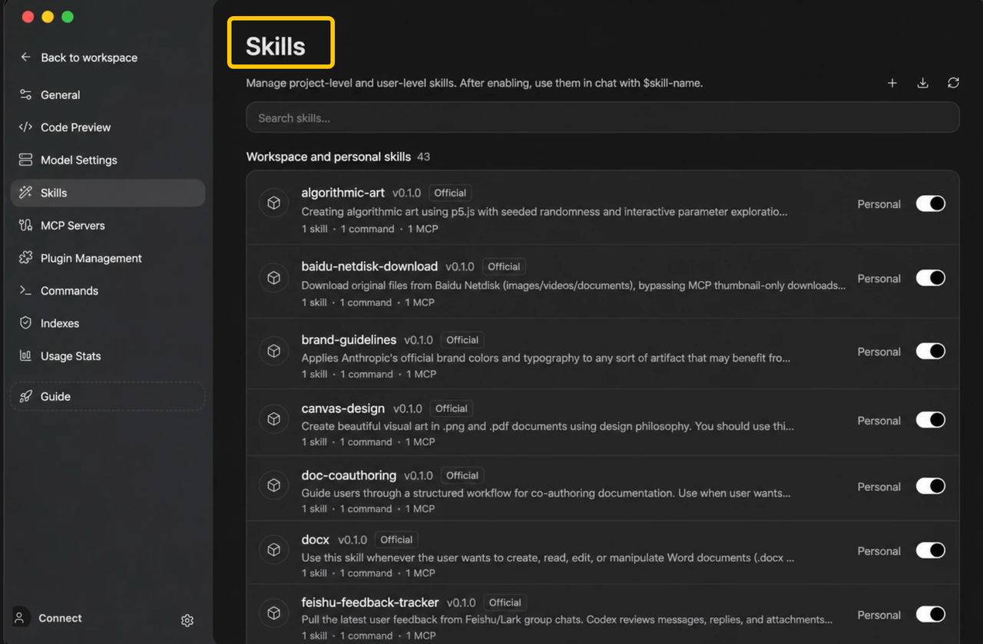Click the cube icon for algorithmic-art

(273, 203)
